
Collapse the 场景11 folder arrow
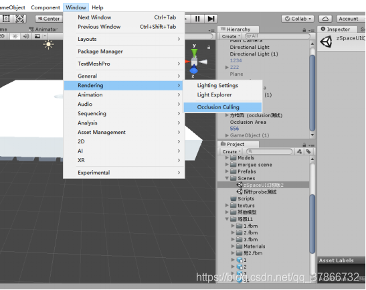click(227, 219)
